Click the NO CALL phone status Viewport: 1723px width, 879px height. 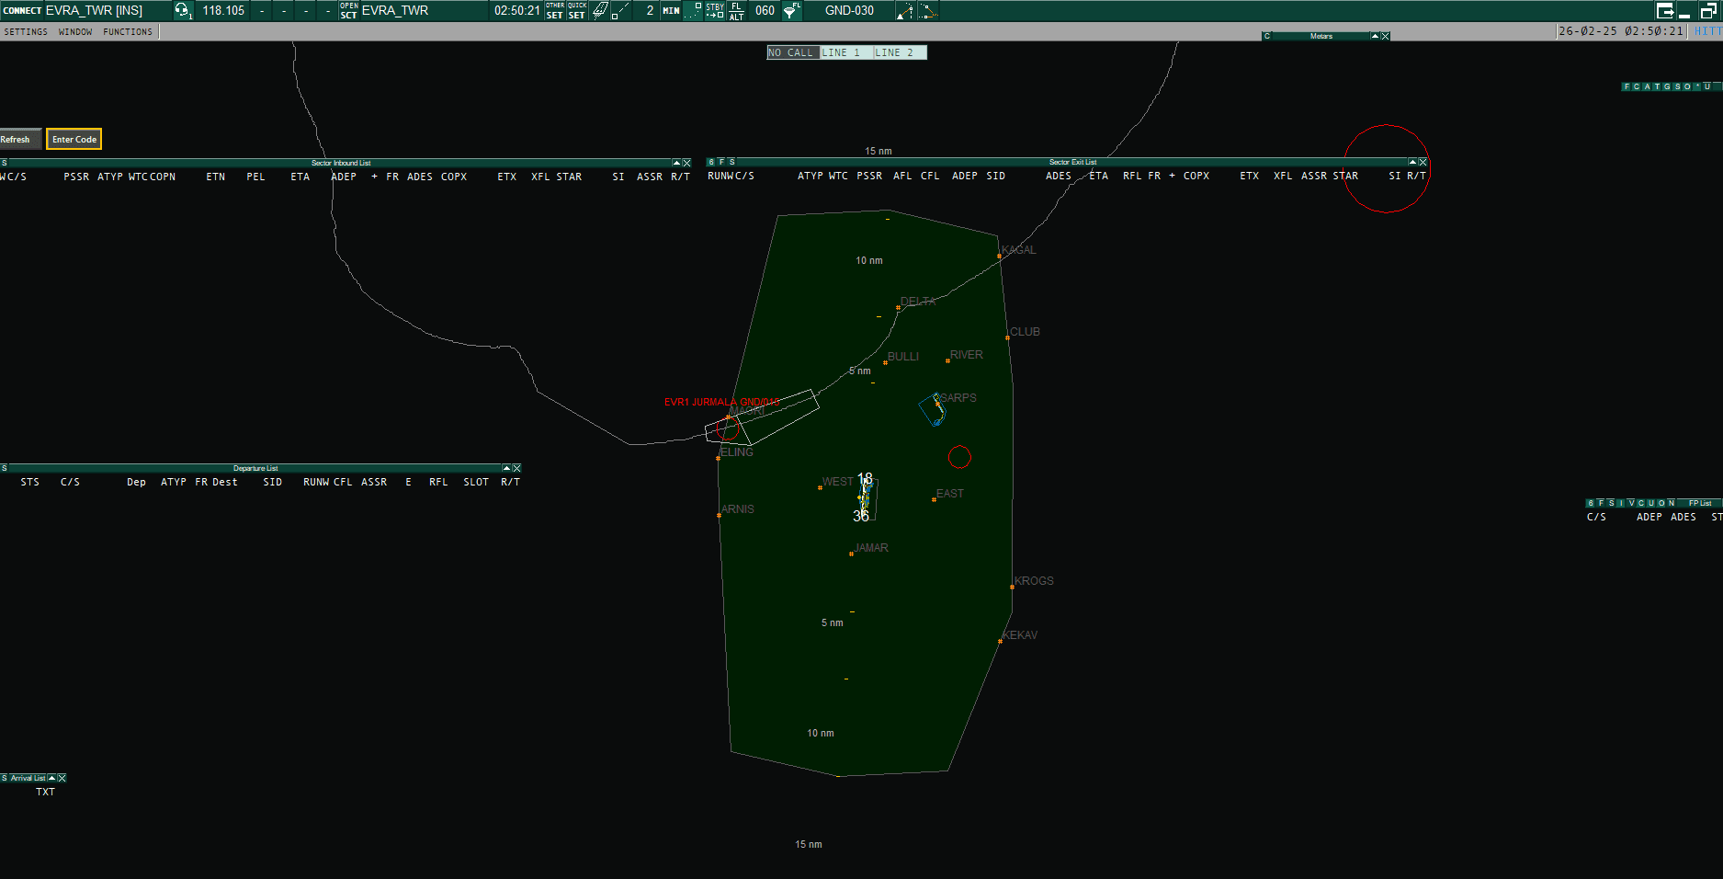tap(793, 52)
